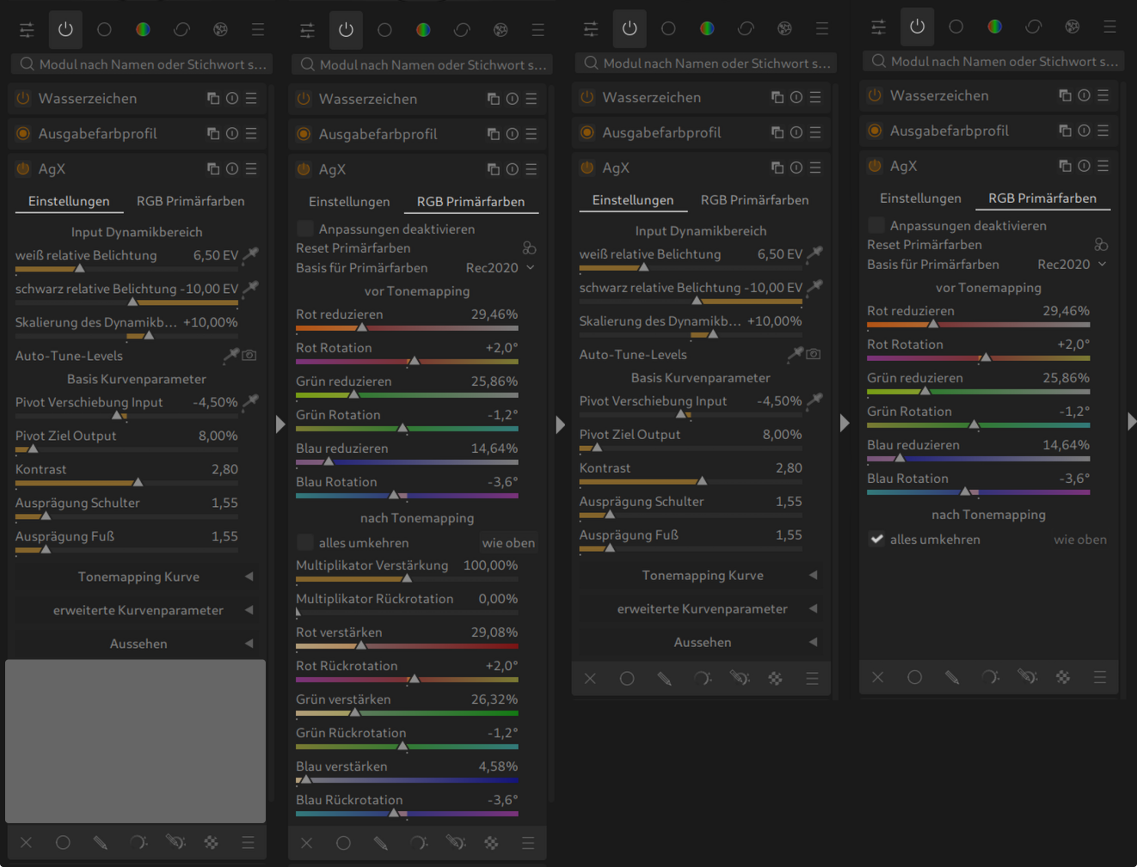Open 'Basis für Primärfarben' Rec2020 dropdown in rightmost panel
Image resolution: width=1137 pixels, height=867 pixels.
pyautogui.click(x=1072, y=265)
